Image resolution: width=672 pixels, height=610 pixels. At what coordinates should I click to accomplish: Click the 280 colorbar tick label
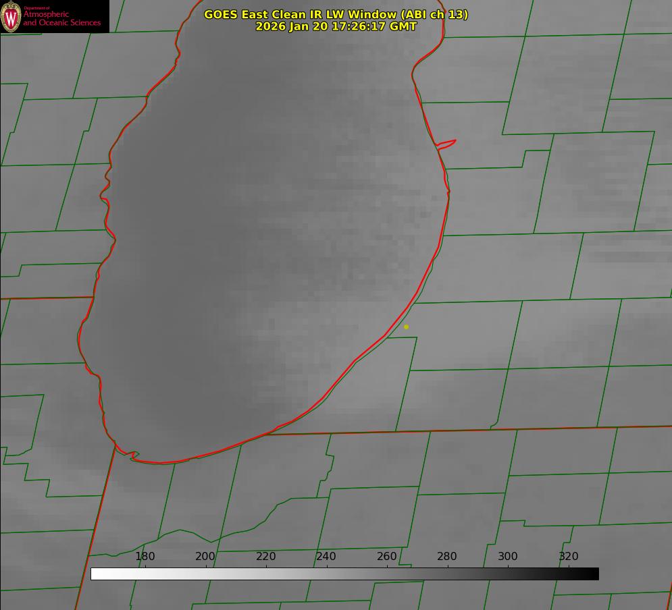pyautogui.click(x=447, y=557)
